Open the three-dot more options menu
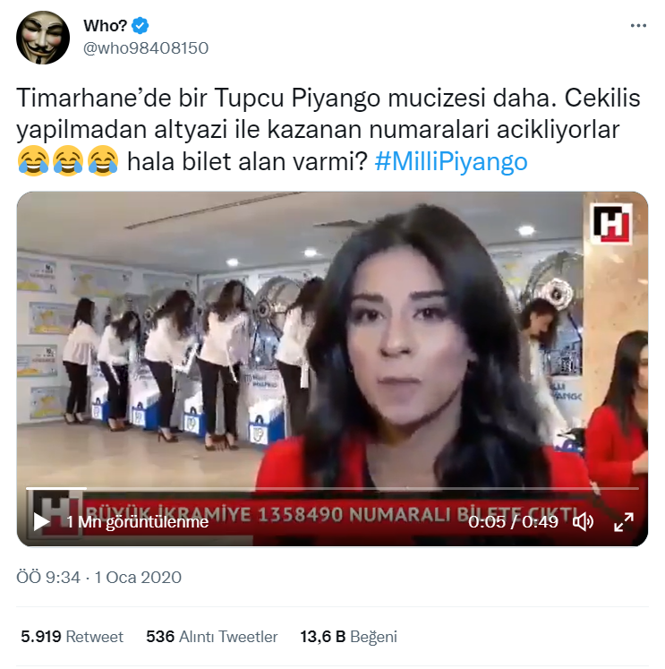 tap(638, 26)
